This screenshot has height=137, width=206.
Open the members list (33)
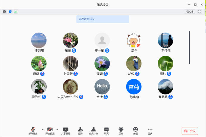point(93,131)
